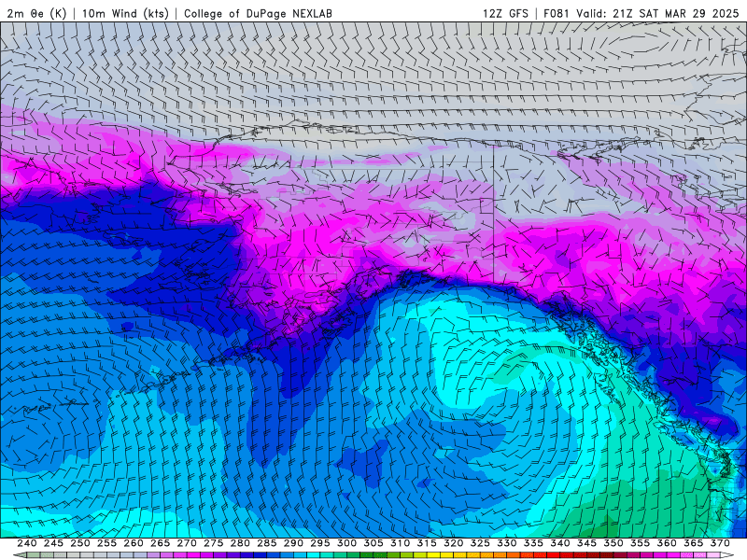Viewport: 747px width, 560px height.
Task: Click the 325 value on the color scale
Action: point(480,543)
